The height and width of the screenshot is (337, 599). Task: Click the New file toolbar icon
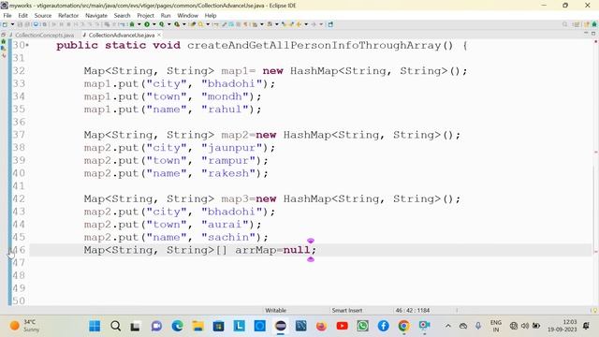5,24
